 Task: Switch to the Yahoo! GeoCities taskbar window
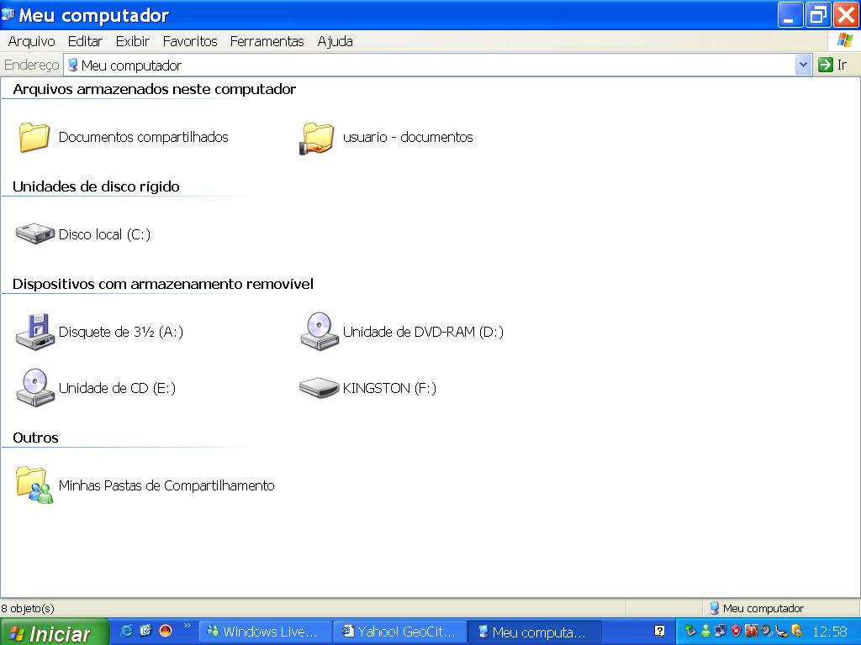pos(400,632)
